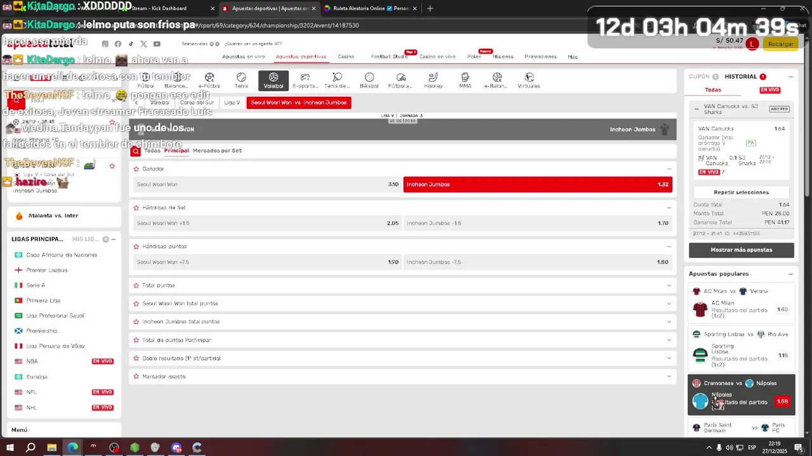Select Incheon Jumbos -1.5 at 1.70
Viewport: 812px width, 456px height.
(x=537, y=224)
